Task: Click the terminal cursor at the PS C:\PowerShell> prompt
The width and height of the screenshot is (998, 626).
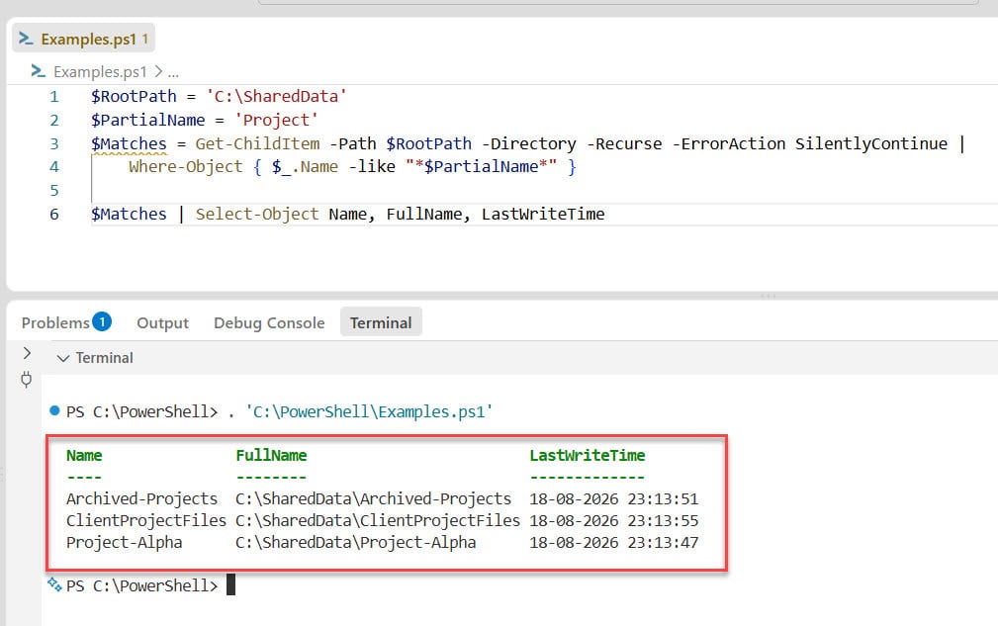Action: 231,584
